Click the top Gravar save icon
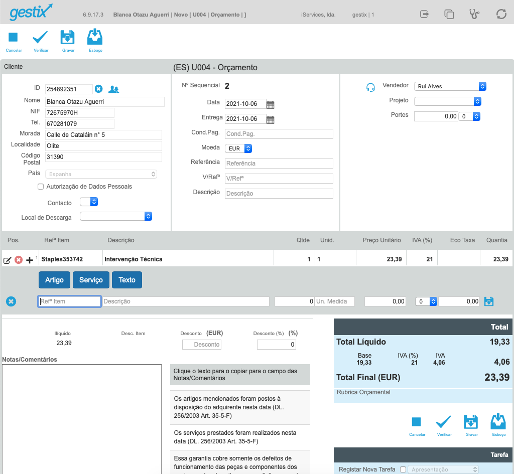514x474 pixels. pos(68,37)
